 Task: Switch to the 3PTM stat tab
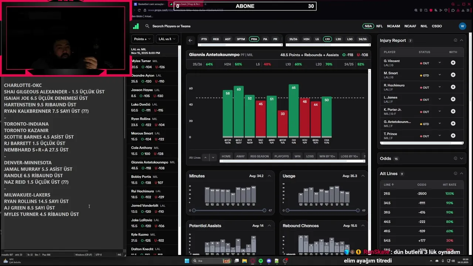[241, 39]
